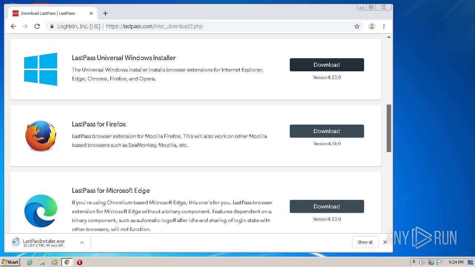Download LastPass for Firefox
The width and height of the screenshot is (475, 267).
pyautogui.click(x=327, y=131)
